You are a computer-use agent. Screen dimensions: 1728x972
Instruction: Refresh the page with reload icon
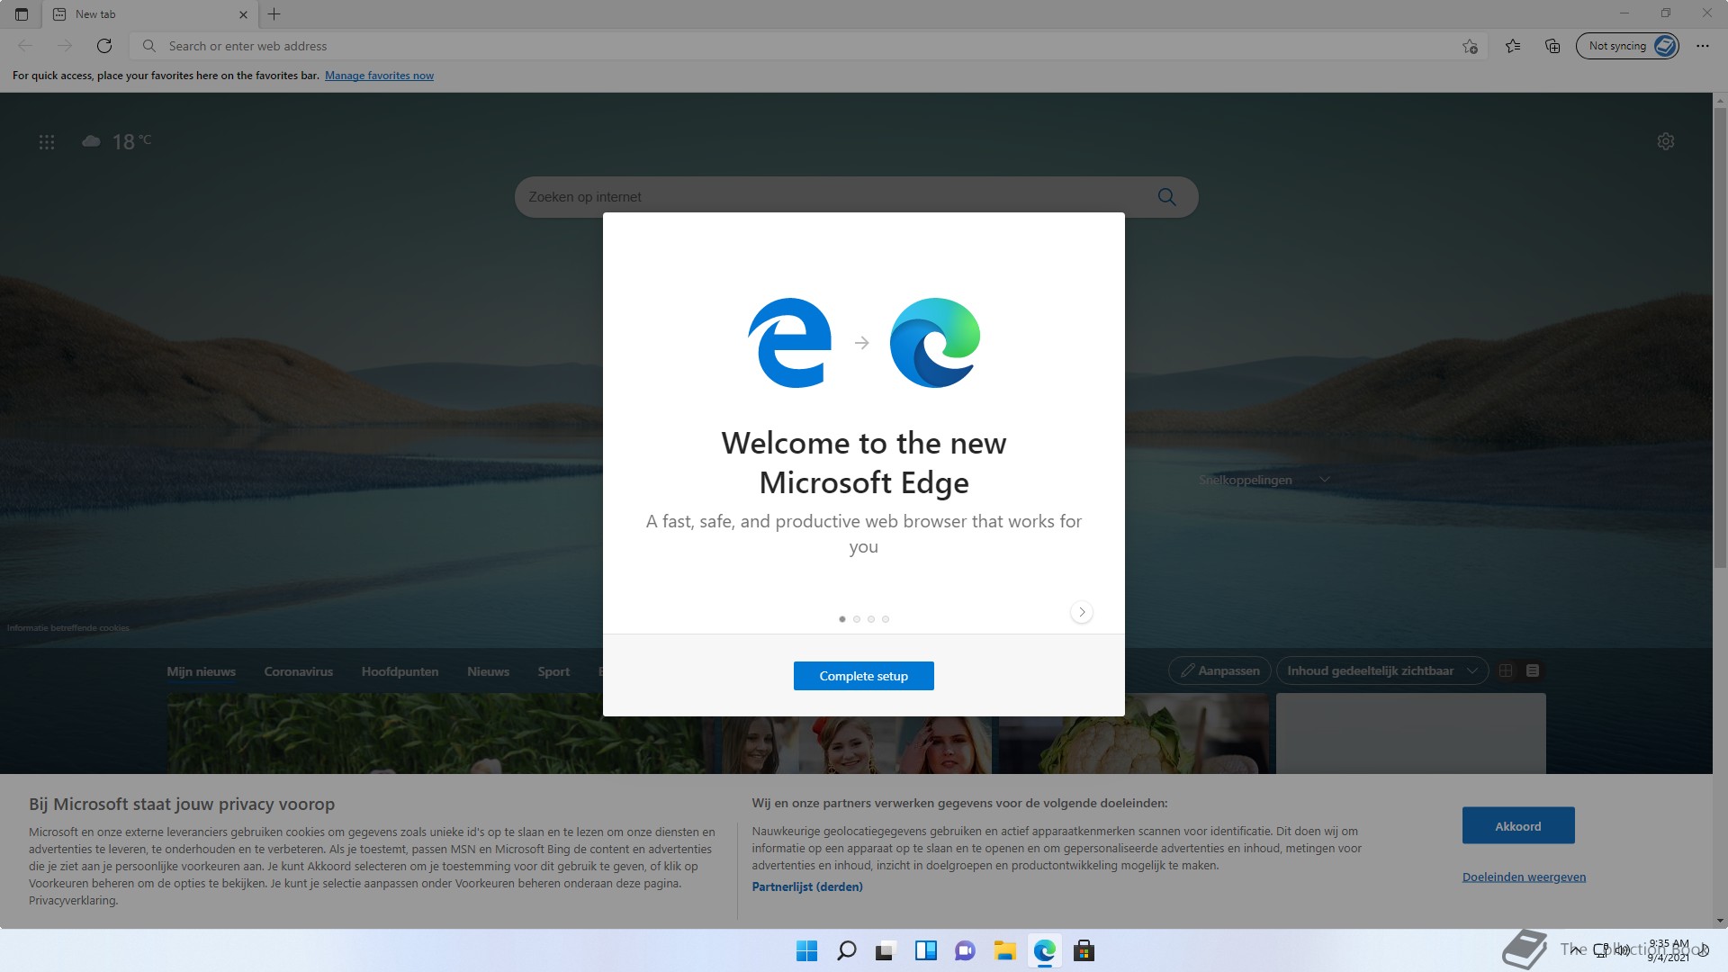pyautogui.click(x=104, y=46)
